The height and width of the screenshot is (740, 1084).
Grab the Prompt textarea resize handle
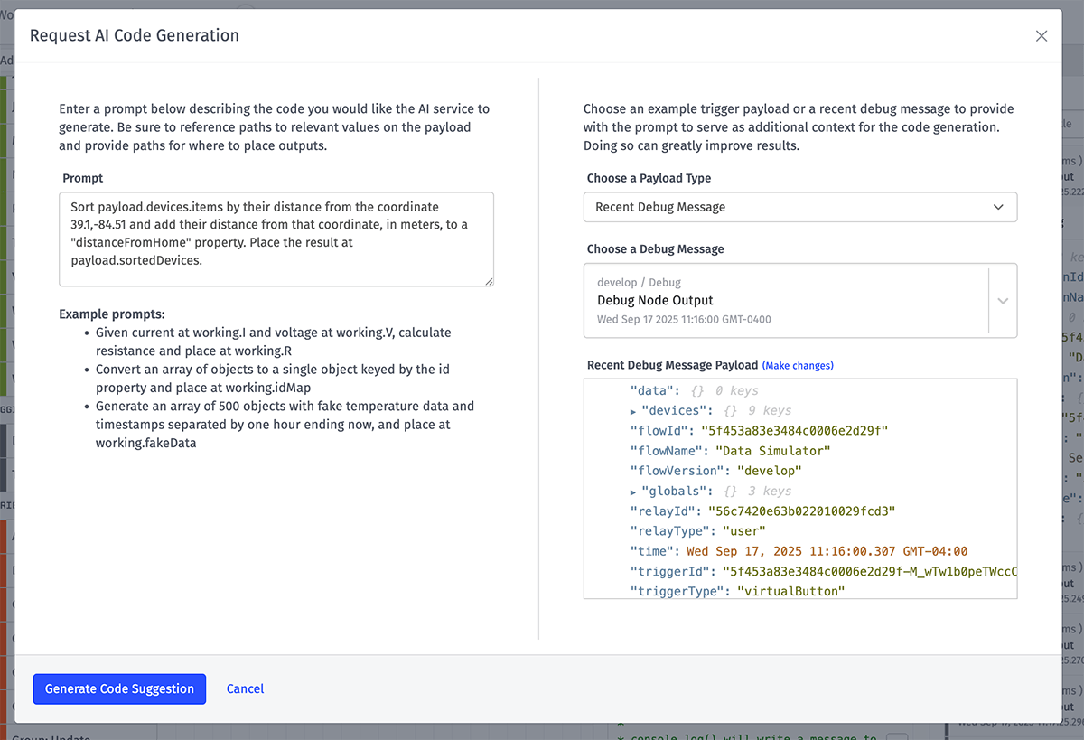(x=489, y=282)
